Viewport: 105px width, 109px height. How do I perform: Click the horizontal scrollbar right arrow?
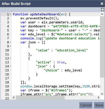point(98,97)
